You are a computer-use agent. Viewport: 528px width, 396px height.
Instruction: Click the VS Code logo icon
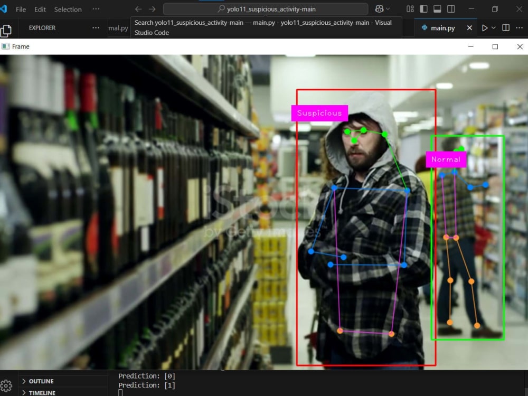[4, 9]
